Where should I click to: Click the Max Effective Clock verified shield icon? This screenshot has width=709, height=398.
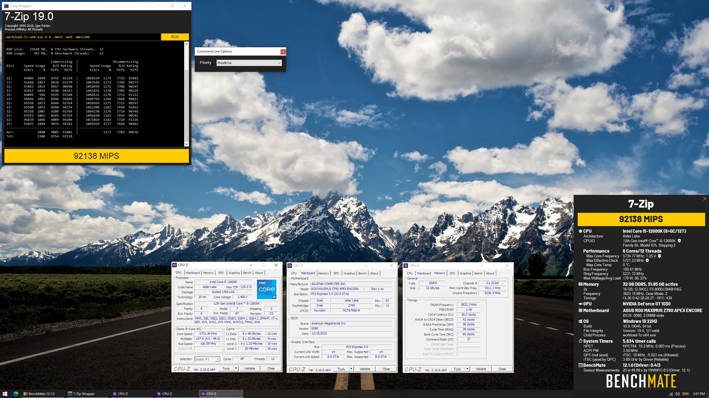pyautogui.click(x=647, y=260)
